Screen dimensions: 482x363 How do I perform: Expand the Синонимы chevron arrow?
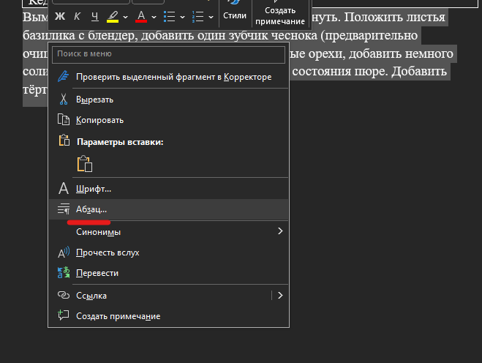(280, 231)
